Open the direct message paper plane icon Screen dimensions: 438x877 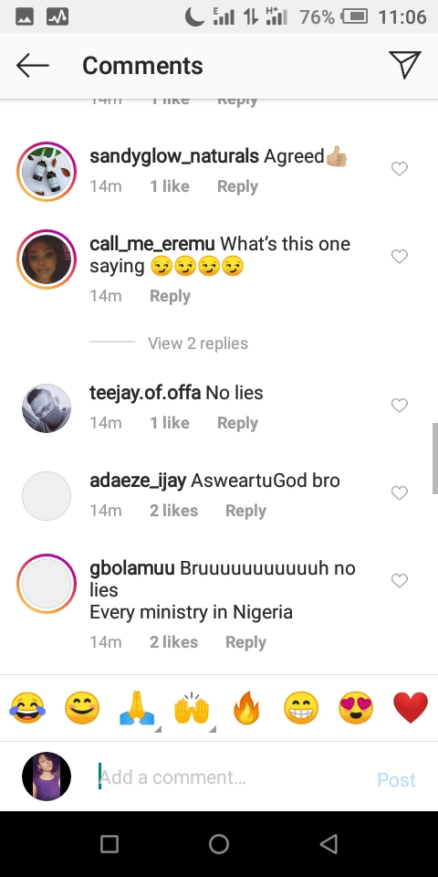coord(404,65)
